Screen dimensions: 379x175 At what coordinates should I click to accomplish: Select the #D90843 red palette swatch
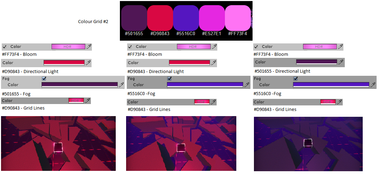click(160, 18)
